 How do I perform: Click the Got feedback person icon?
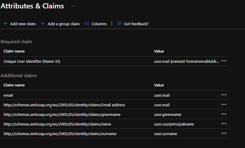coord(119,23)
